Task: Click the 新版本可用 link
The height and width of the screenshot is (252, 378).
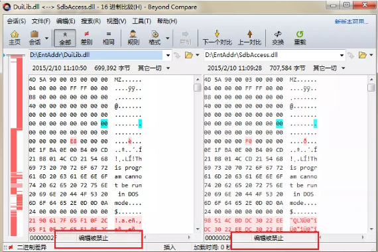Action: click(351, 22)
